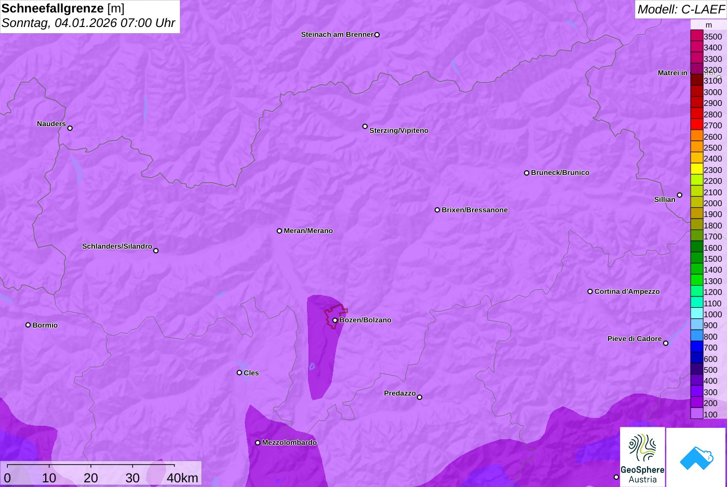Click the Steinach am Brenner marker

(x=377, y=35)
